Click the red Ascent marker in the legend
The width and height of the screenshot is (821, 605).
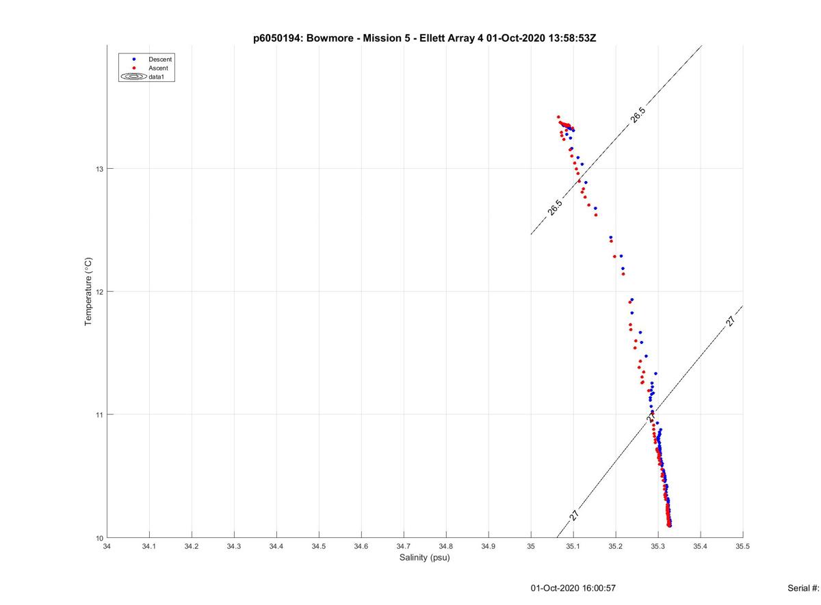[135, 68]
